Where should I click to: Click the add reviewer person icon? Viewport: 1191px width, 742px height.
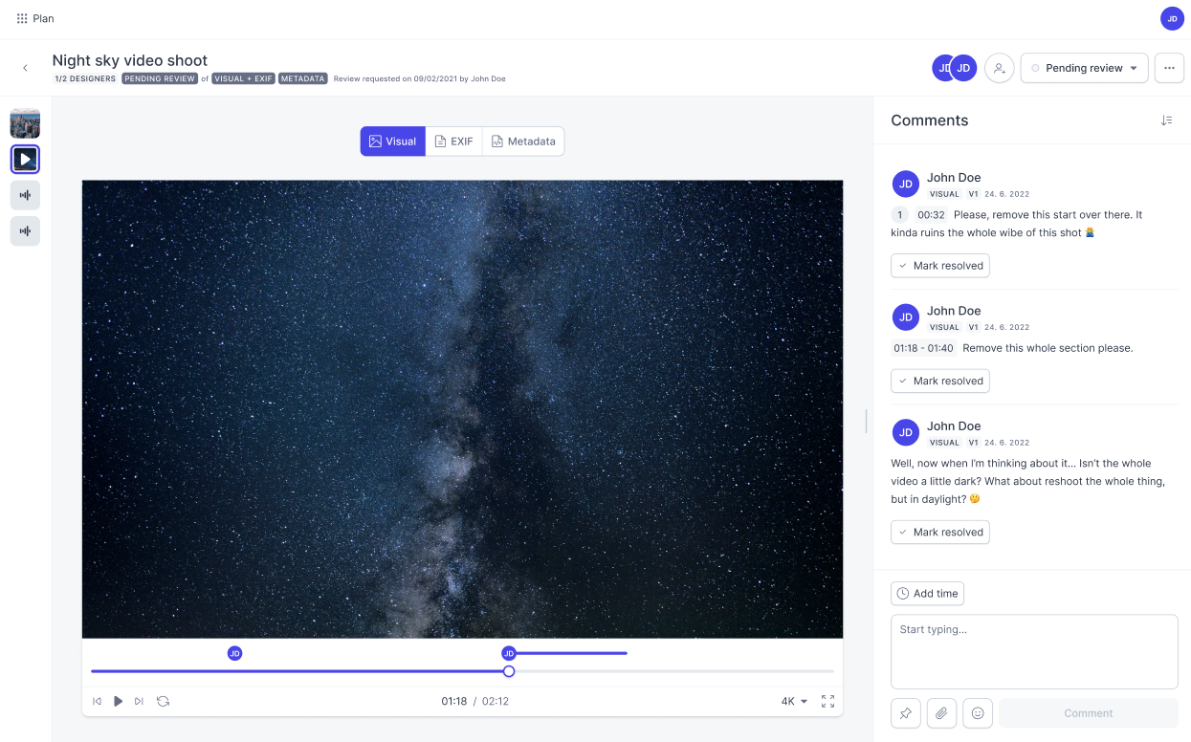click(x=999, y=68)
